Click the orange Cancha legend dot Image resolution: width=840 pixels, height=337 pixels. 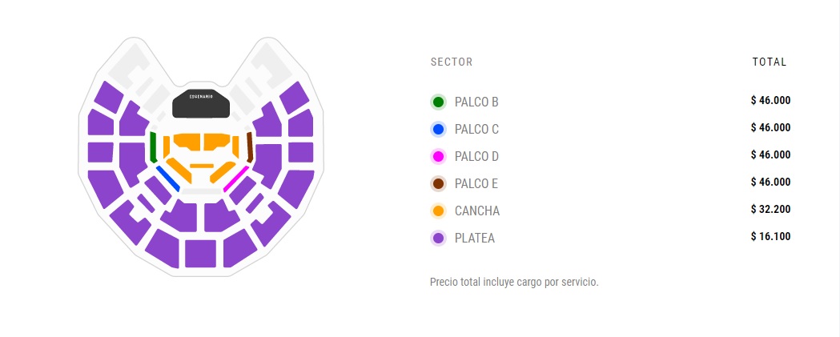438,211
